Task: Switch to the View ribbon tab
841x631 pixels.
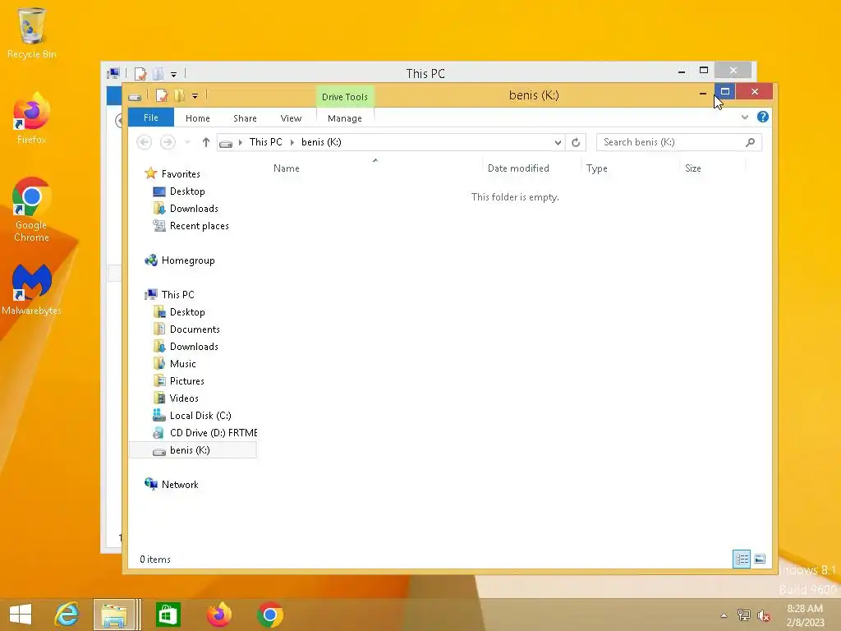Action: coord(291,118)
